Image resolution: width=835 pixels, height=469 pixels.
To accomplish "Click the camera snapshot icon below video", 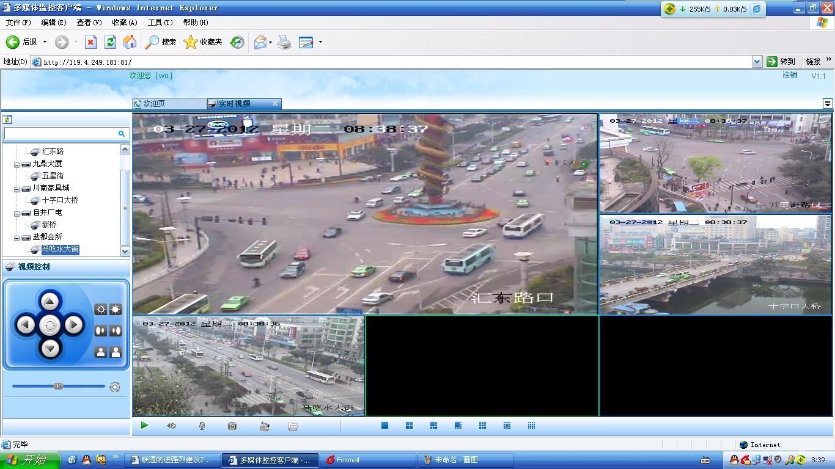I will [232, 426].
